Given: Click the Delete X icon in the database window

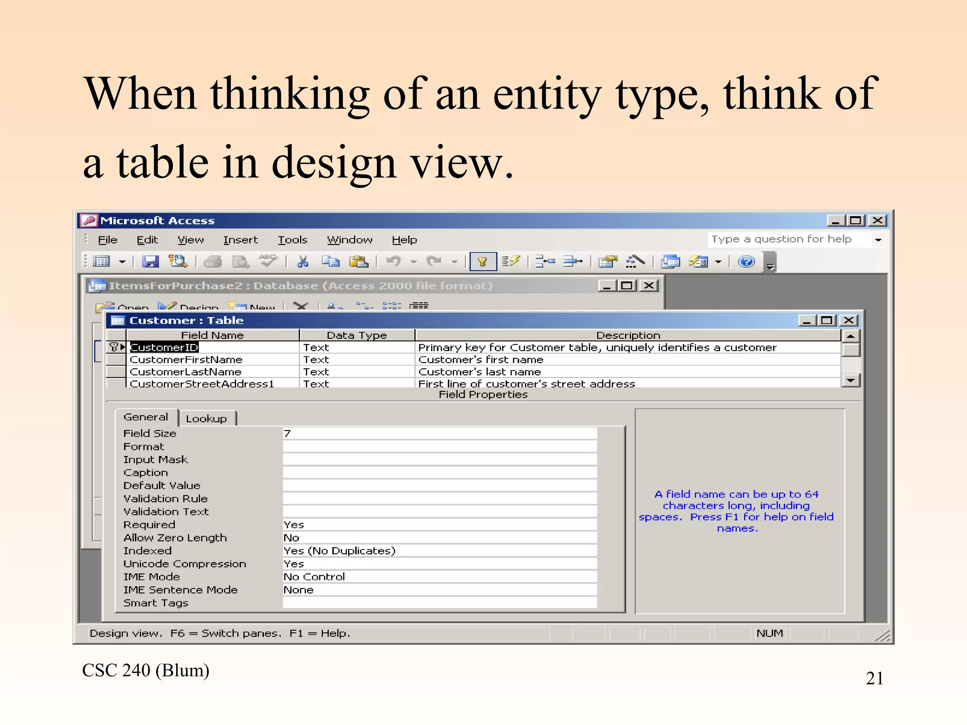Looking at the screenshot, I should click(x=301, y=306).
